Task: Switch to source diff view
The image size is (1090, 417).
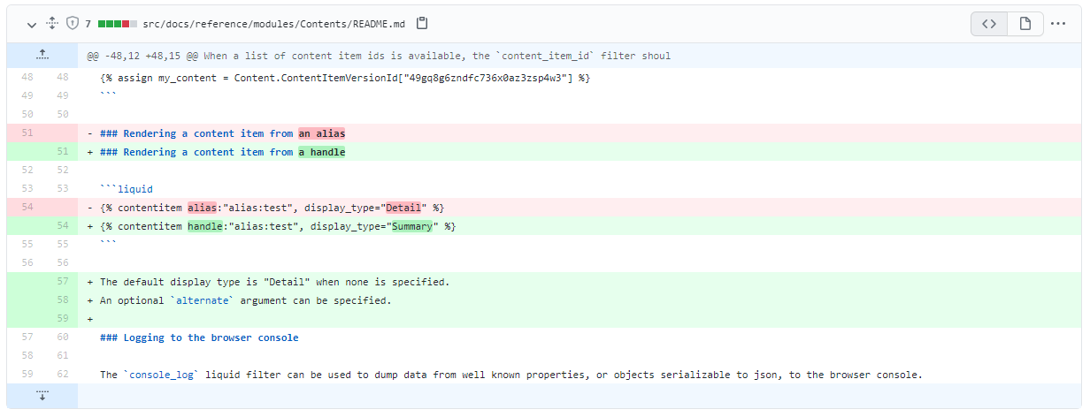Action: click(989, 24)
